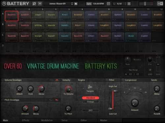The width and height of the screenshot is (165, 123).
Task: Click the High Cut filter slider handle
Action: pos(115,91)
